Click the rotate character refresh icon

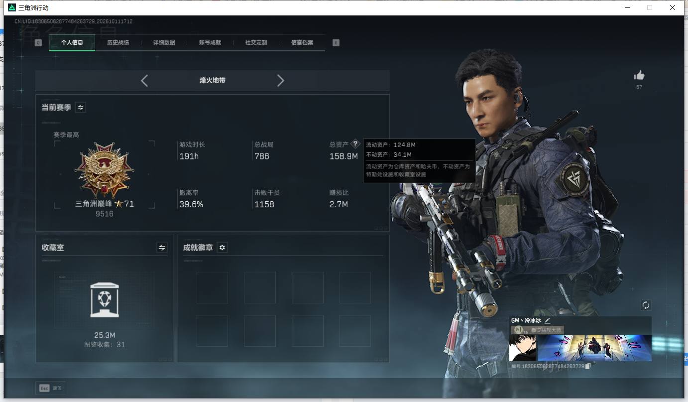(x=646, y=305)
